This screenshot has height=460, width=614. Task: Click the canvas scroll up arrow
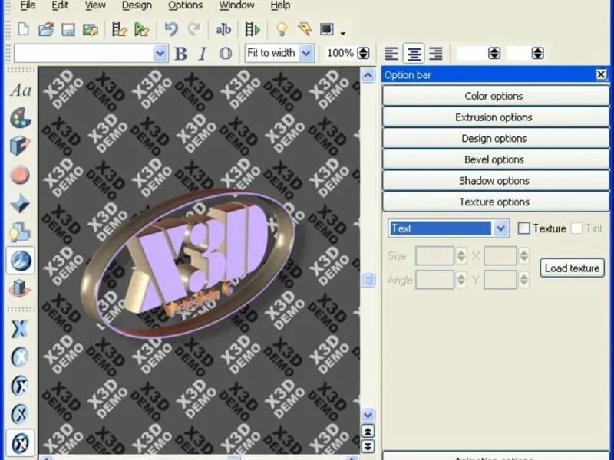[368, 75]
